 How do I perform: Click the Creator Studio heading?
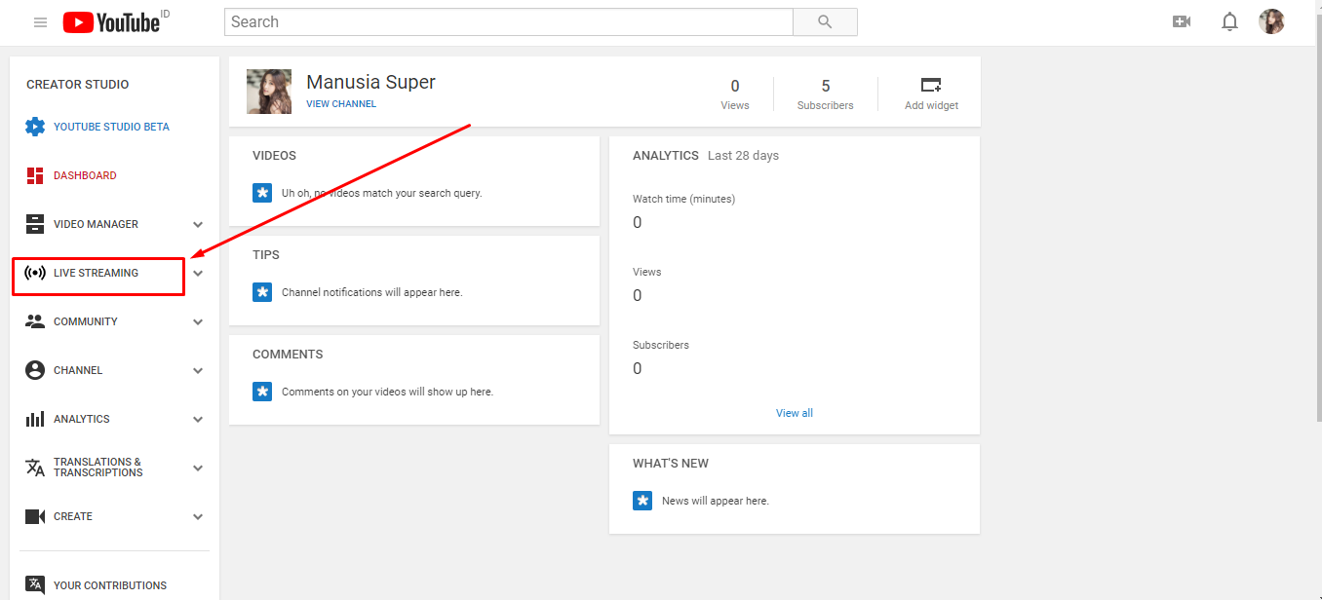[x=78, y=85]
